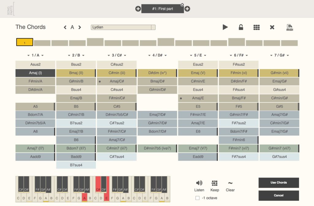The height and width of the screenshot is (206, 314).
Task: Enable the -1 octave checkbox
Action: 197,198
